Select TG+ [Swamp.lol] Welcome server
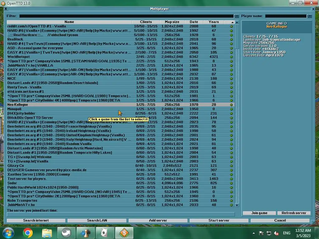 click(121, 157)
